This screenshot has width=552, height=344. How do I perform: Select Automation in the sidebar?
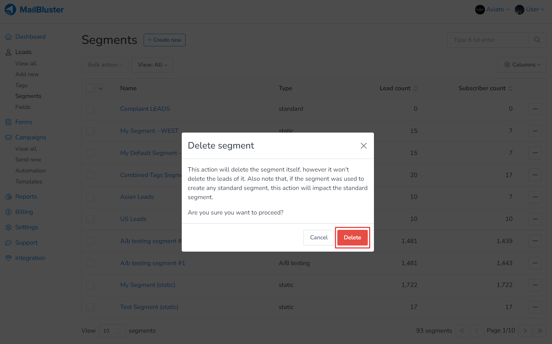pos(30,170)
